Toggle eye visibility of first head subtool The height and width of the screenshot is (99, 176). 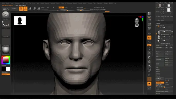point(172,32)
